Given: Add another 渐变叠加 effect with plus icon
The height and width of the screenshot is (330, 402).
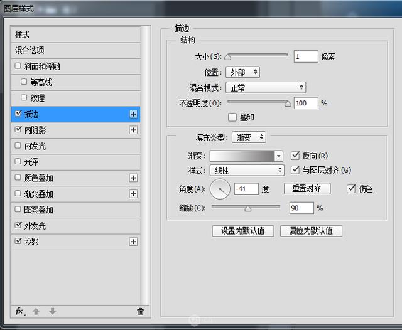Looking at the screenshot, I should (133, 194).
